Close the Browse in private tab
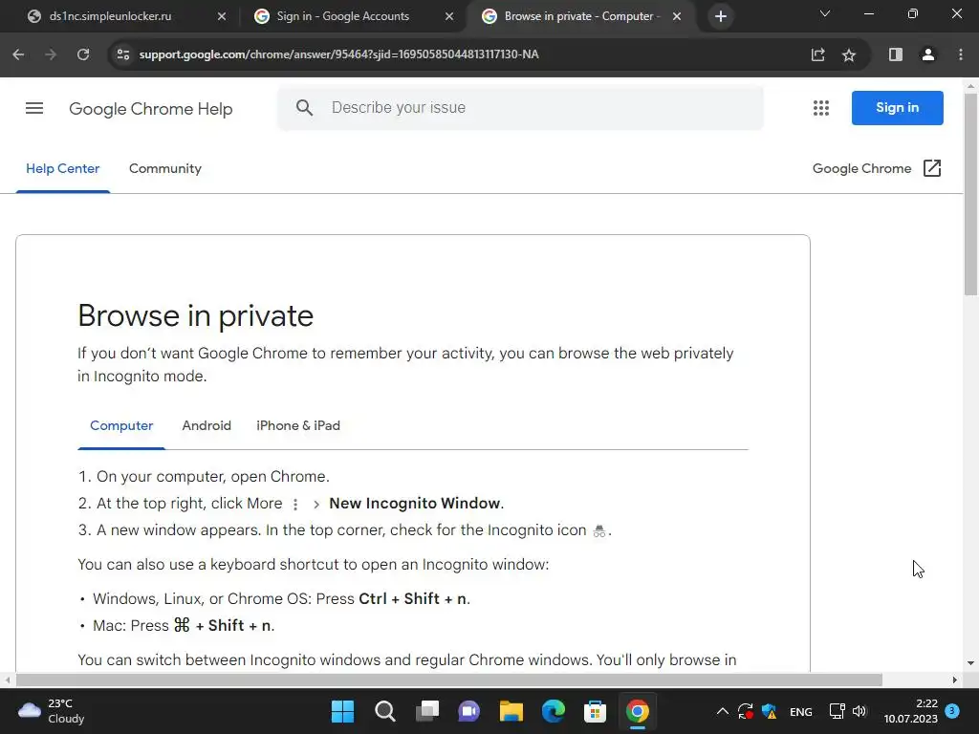 pos(677,16)
